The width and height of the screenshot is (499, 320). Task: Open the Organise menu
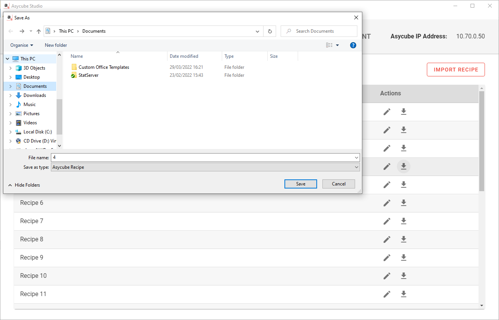[22, 45]
